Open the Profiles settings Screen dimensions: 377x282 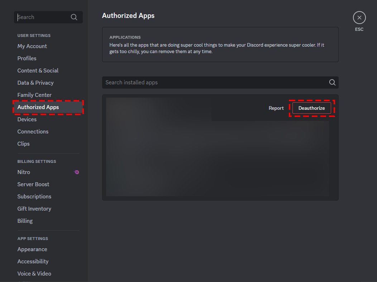click(x=27, y=58)
